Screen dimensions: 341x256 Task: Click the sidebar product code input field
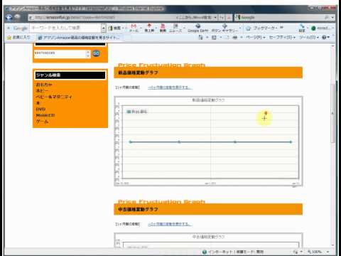coord(60,54)
